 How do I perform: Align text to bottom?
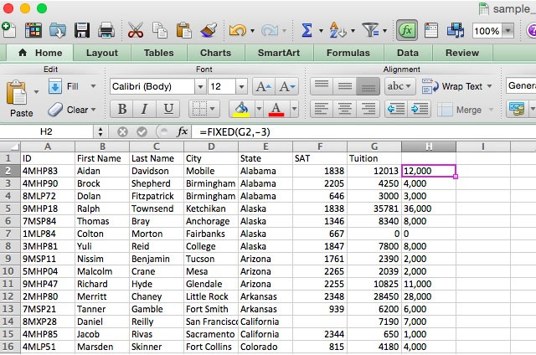point(368,86)
